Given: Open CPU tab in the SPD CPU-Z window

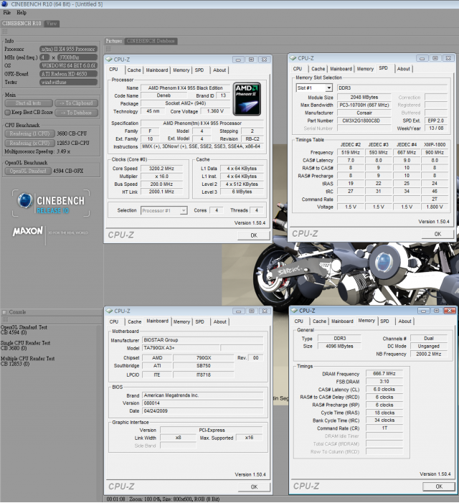Looking at the screenshot, I should 298,69.
